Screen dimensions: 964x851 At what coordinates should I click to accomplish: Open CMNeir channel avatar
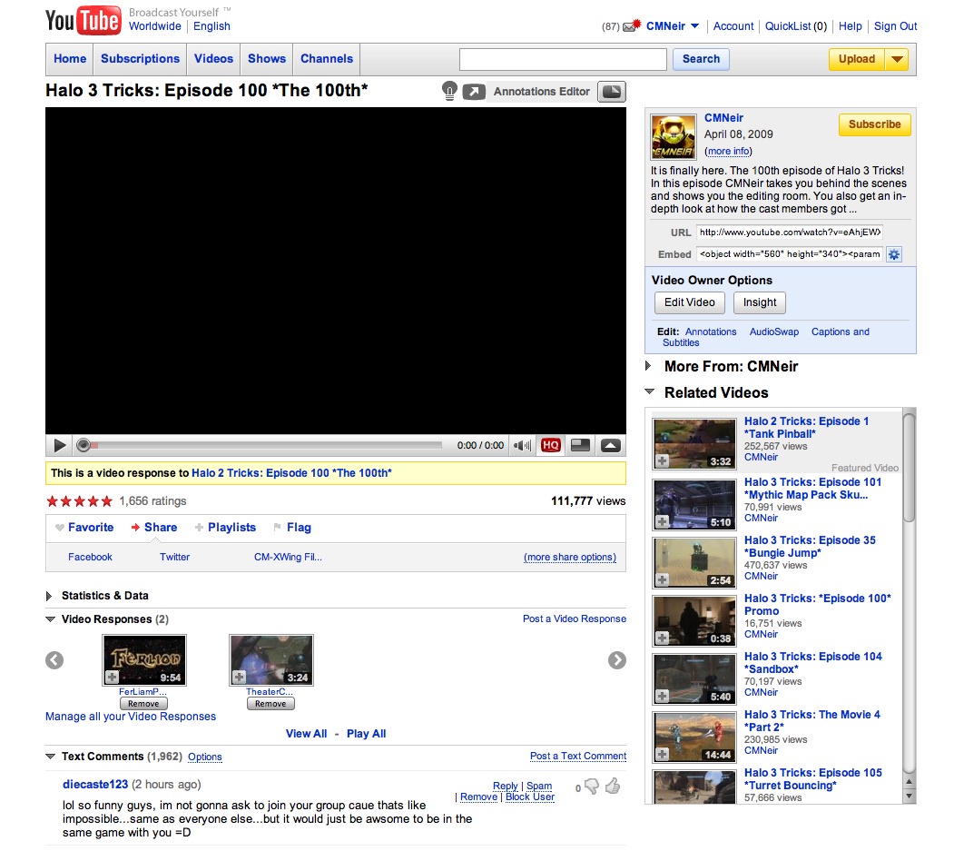coord(674,136)
